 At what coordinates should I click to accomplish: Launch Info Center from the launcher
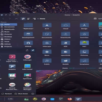(x=27, y=67)
